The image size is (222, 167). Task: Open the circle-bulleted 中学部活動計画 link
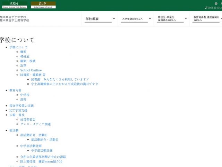pyautogui.click(x=31, y=146)
